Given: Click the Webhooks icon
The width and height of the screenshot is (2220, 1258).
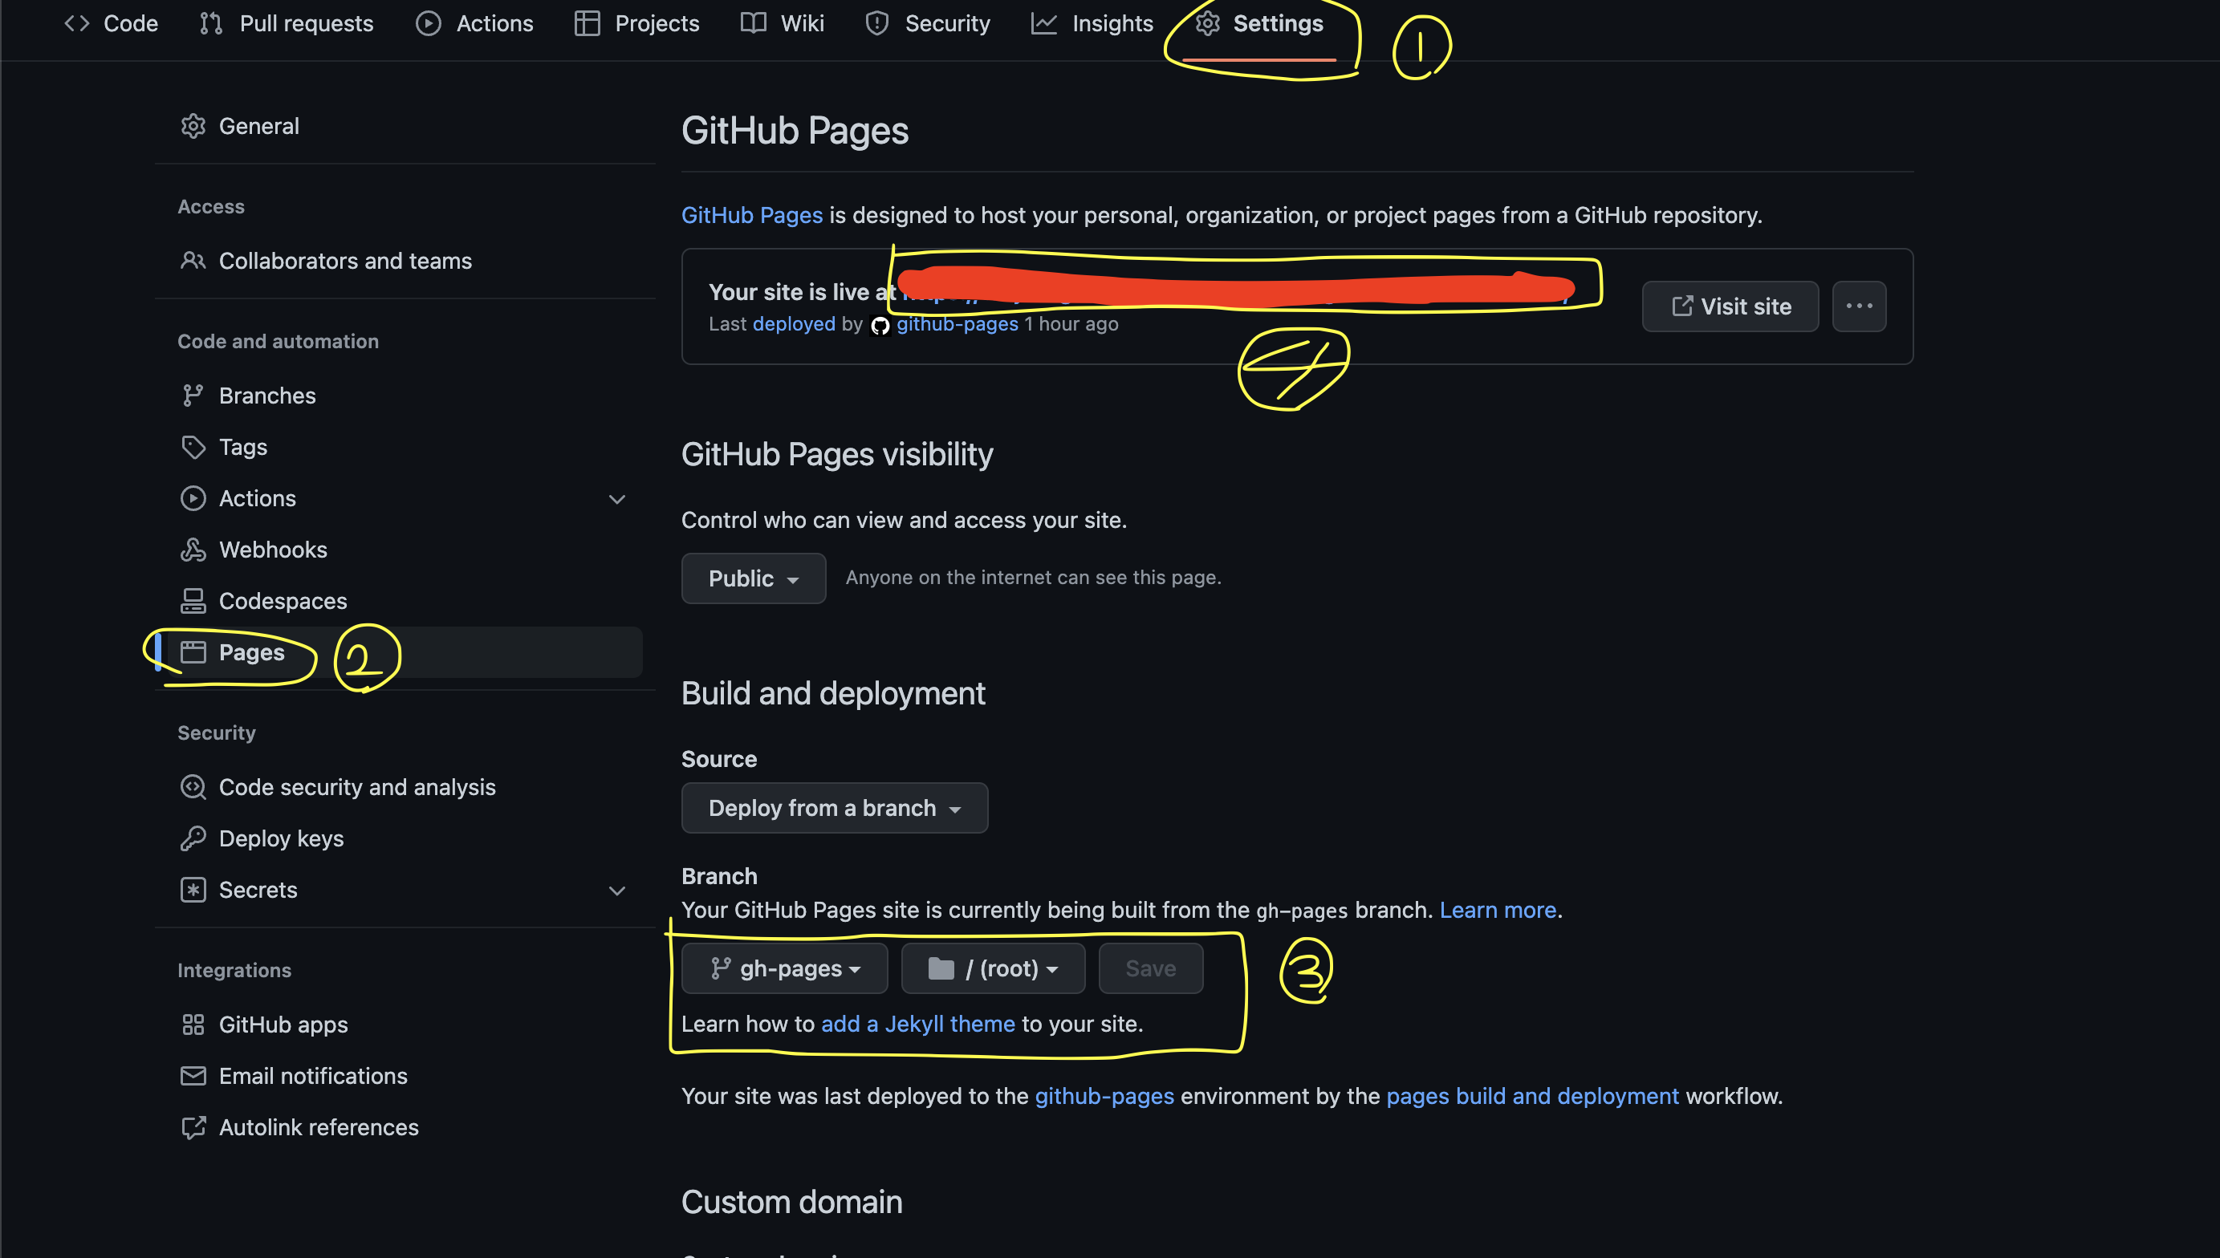Looking at the screenshot, I should click(193, 550).
